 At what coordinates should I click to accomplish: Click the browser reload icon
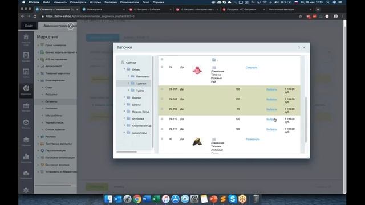pos(35,17)
